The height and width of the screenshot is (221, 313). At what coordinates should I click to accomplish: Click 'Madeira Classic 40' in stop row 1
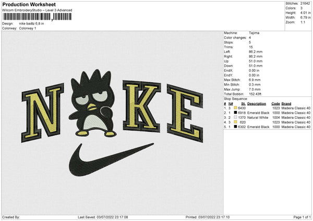tap(296, 108)
